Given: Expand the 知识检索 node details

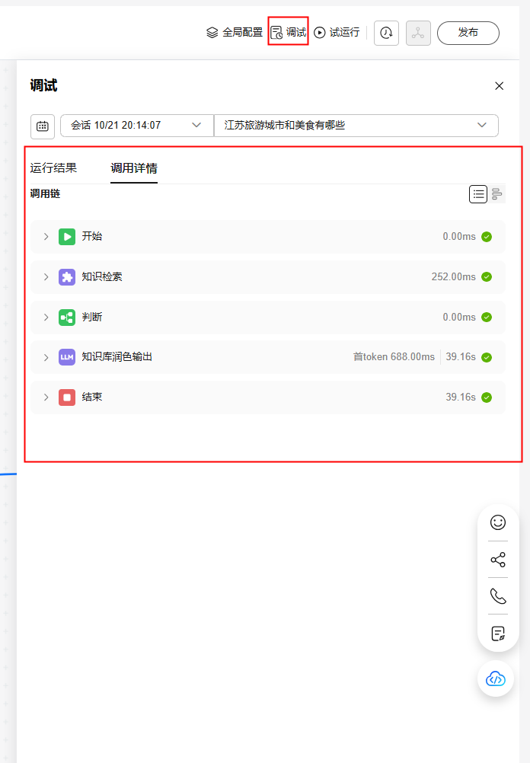Looking at the screenshot, I should click(x=46, y=277).
